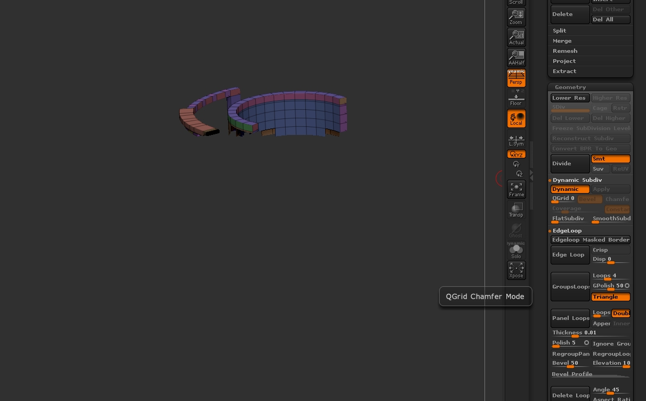Open the Remesh menu entry
The height and width of the screenshot is (401, 646).
click(x=564, y=51)
